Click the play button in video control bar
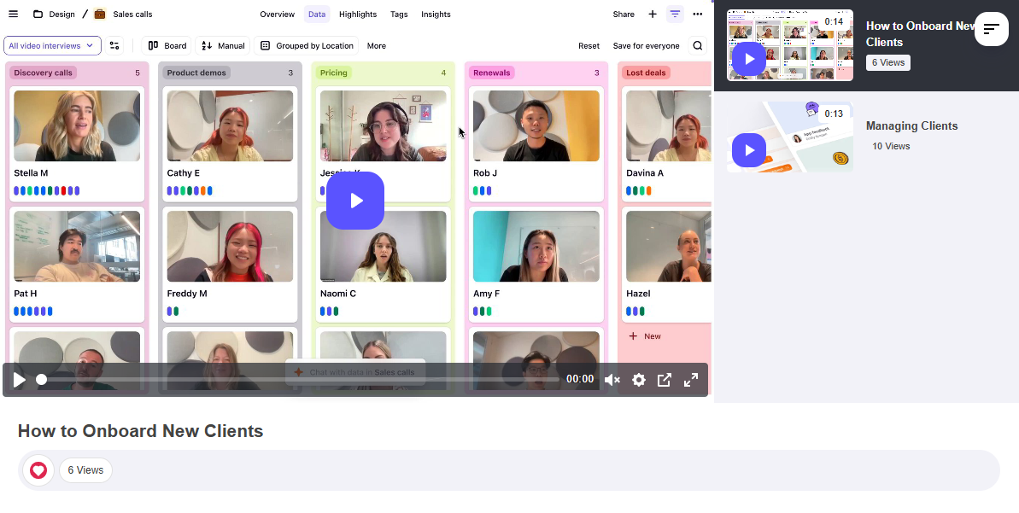This screenshot has width=1019, height=513. click(19, 380)
